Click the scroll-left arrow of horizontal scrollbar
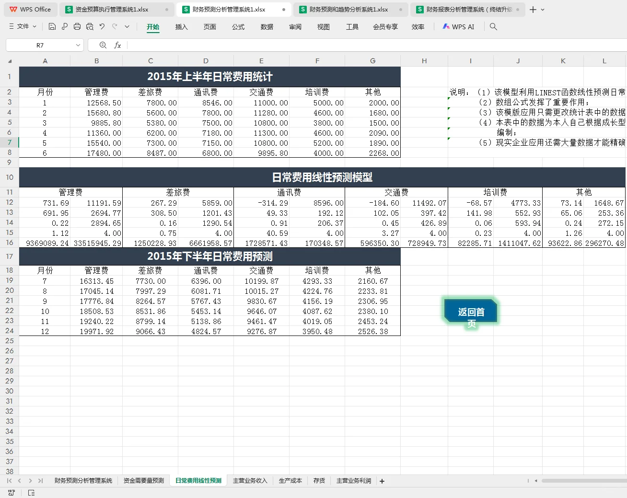This screenshot has height=498, width=627. click(x=536, y=481)
